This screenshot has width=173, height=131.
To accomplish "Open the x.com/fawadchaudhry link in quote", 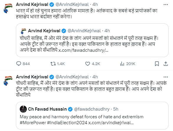I will [x=83, y=50].
